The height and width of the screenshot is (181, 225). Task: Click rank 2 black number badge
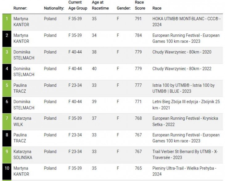pos(7,39)
